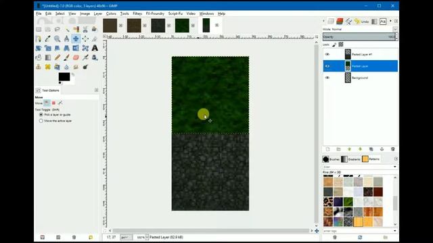Select the Rotate tool
Image resolution: width=433 pixels, height=243 pixels.
(39, 48)
